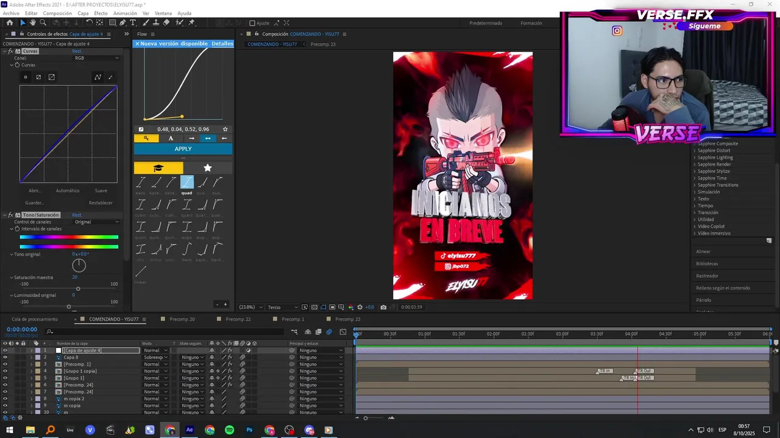Click the star icon beside curve values
This screenshot has width=780, height=438.
coord(225,129)
